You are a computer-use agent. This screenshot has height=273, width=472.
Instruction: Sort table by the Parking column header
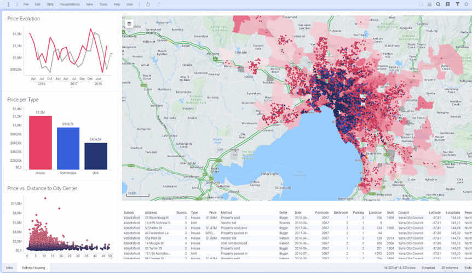click(x=358, y=213)
